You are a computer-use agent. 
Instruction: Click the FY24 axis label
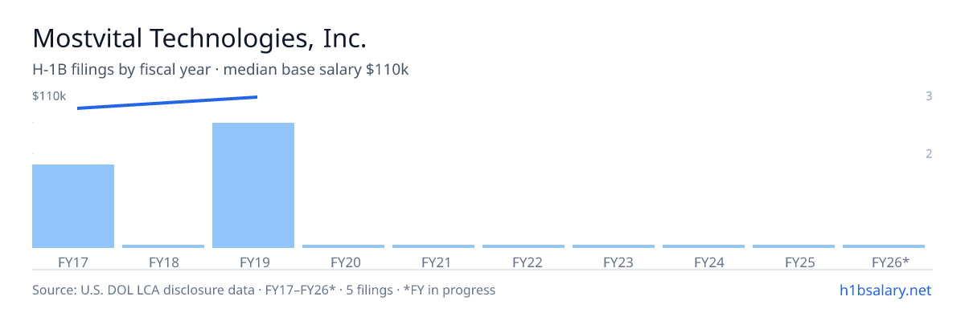coord(704,262)
